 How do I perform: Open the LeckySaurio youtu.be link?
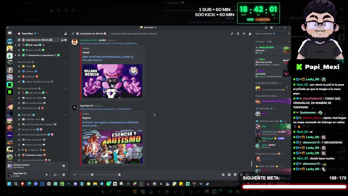pos(109,44)
